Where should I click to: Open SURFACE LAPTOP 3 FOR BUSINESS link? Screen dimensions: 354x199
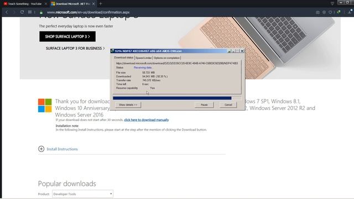tap(75, 48)
